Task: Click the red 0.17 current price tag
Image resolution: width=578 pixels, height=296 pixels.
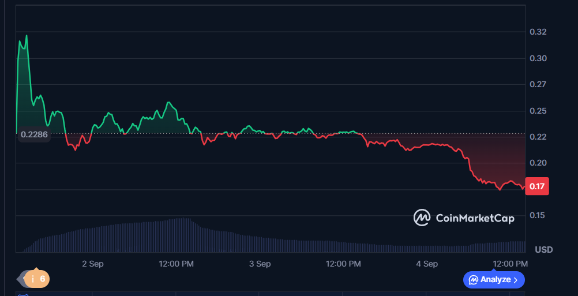Action: click(x=538, y=186)
